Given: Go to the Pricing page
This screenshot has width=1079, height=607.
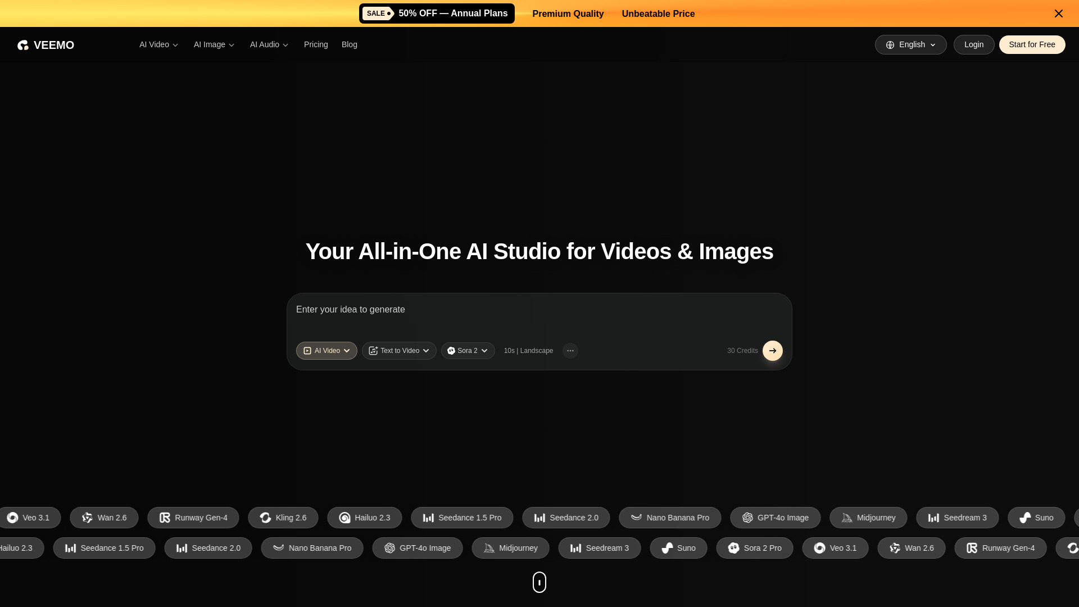Looking at the screenshot, I should (316, 45).
